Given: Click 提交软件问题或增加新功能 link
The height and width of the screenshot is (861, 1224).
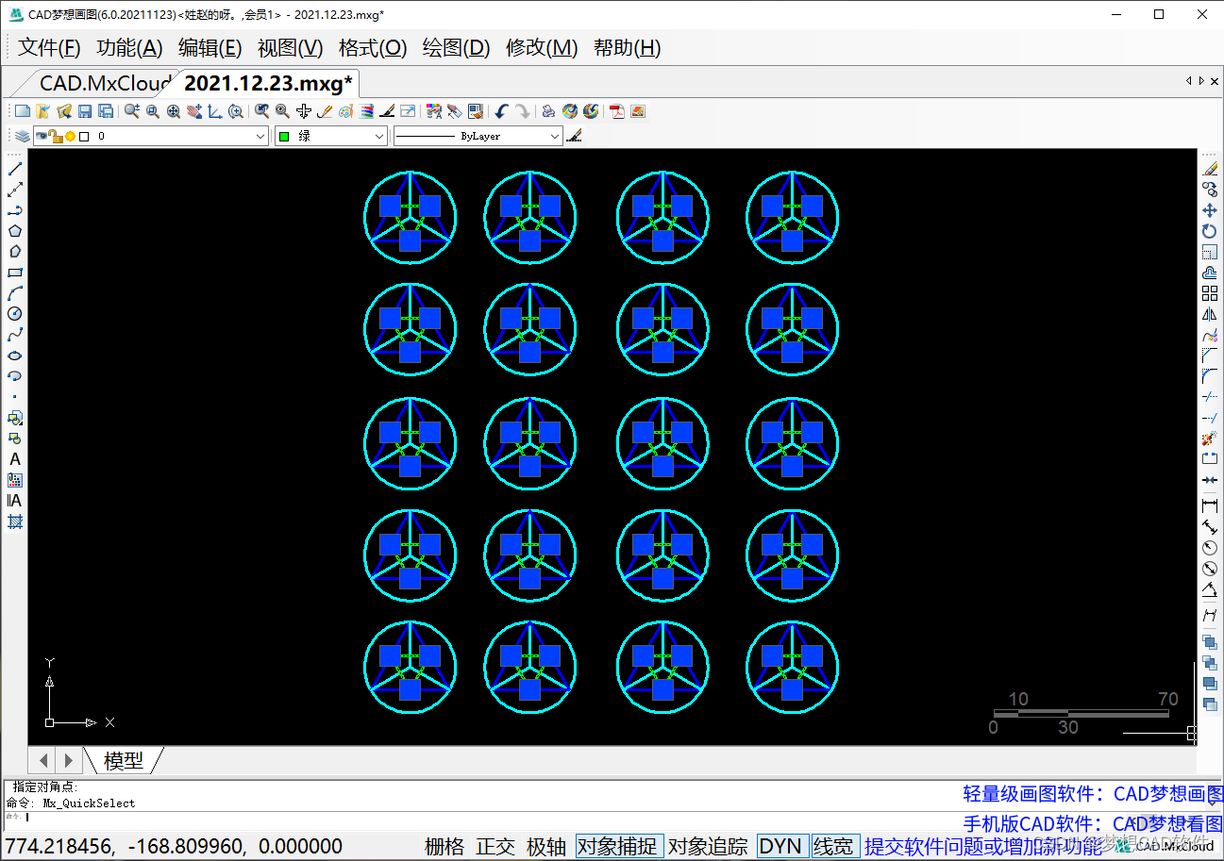Looking at the screenshot, I should click(982, 846).
